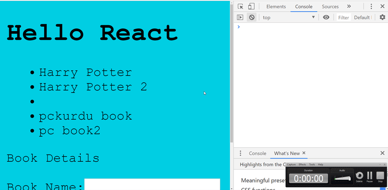388x190 pixels.
Task: Adjust the Audio level slider
Action: click(342, 178)
